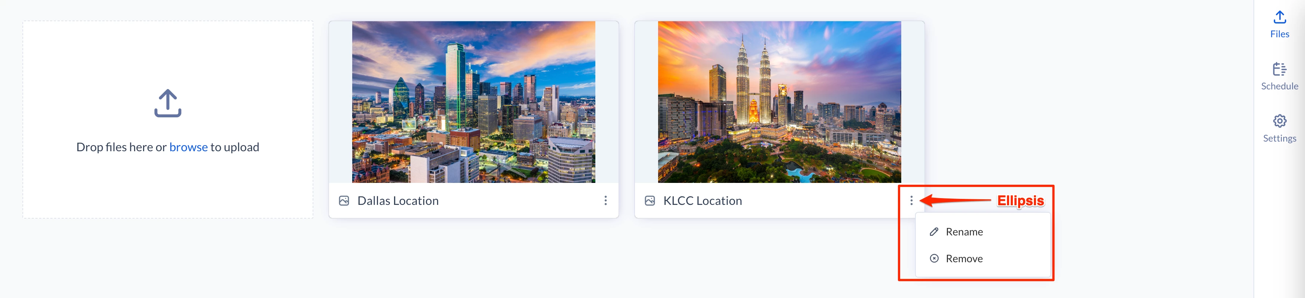Select the Dallas skyline thumbnail
1305x298 pixels.
click(474, 102)
